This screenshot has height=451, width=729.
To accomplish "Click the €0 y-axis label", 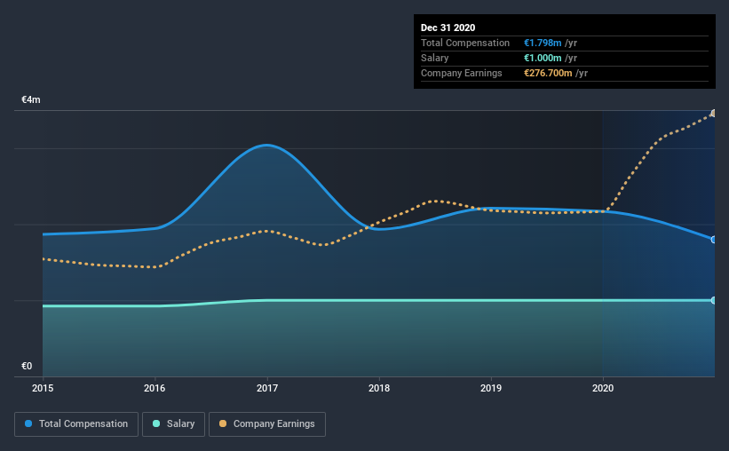I will [27, 366].
